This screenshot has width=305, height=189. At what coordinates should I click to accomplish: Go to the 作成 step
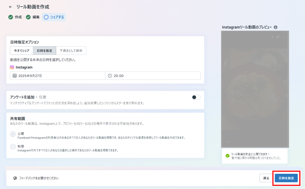15,17
